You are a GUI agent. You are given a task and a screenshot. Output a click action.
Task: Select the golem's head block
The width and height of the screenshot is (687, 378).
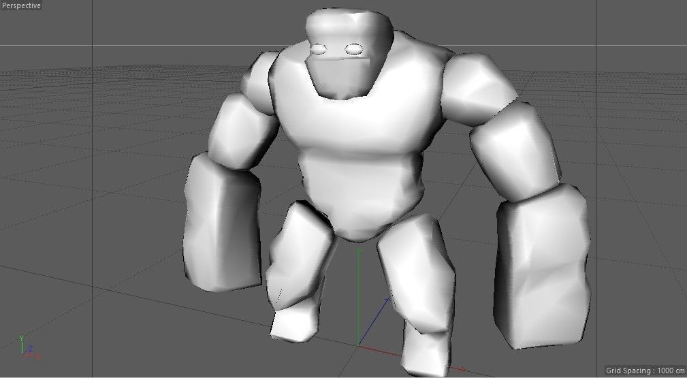coord(349,54)
